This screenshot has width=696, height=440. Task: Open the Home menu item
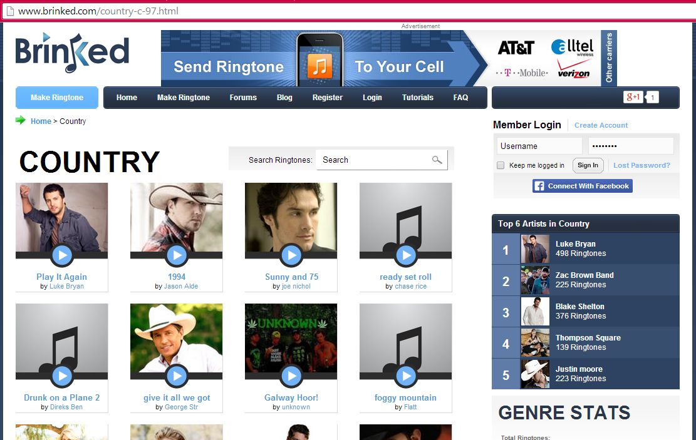coord(127,98)
